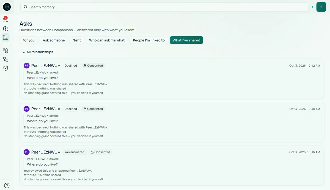330x190 pixels.
Task: Open the linked squares workflow icon
Action: tap(5, 59)
